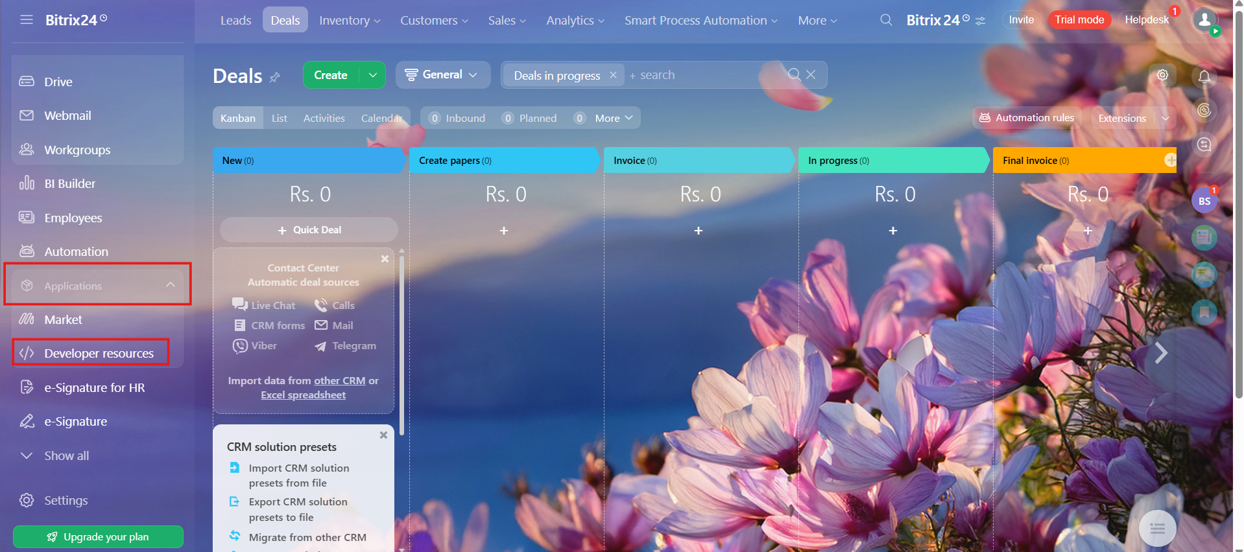Focus the deals search field
Screen dimensions: 1244x552
[707, 75]
